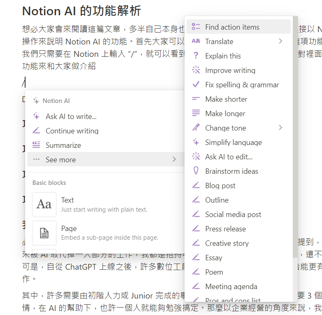Image resolution: width=322 pixels, height=315 pixels.
Task: Expand the Change tone submenu arrow
Action: pos(280,128)
